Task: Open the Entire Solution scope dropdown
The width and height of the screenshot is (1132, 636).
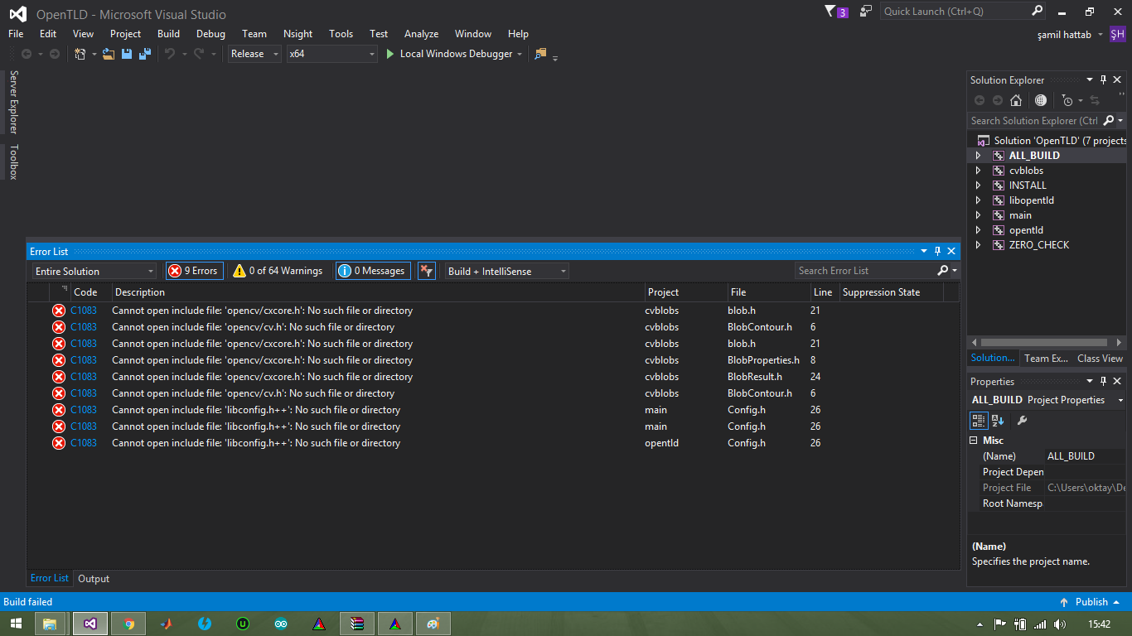Action: 94,271
